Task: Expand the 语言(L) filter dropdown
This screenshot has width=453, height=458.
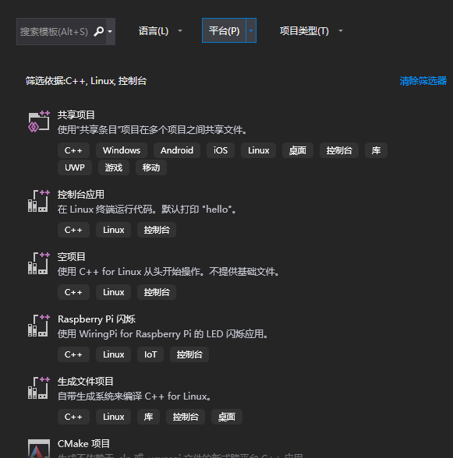Action: pyautogui.click(x=160, y=30)
